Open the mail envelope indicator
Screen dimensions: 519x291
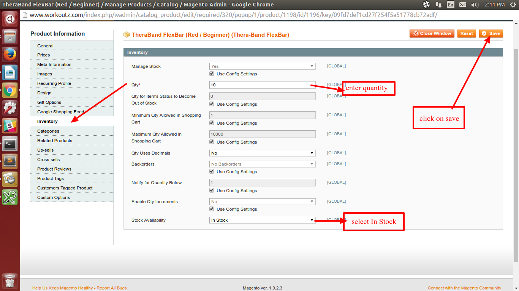(x=462, y=5)
